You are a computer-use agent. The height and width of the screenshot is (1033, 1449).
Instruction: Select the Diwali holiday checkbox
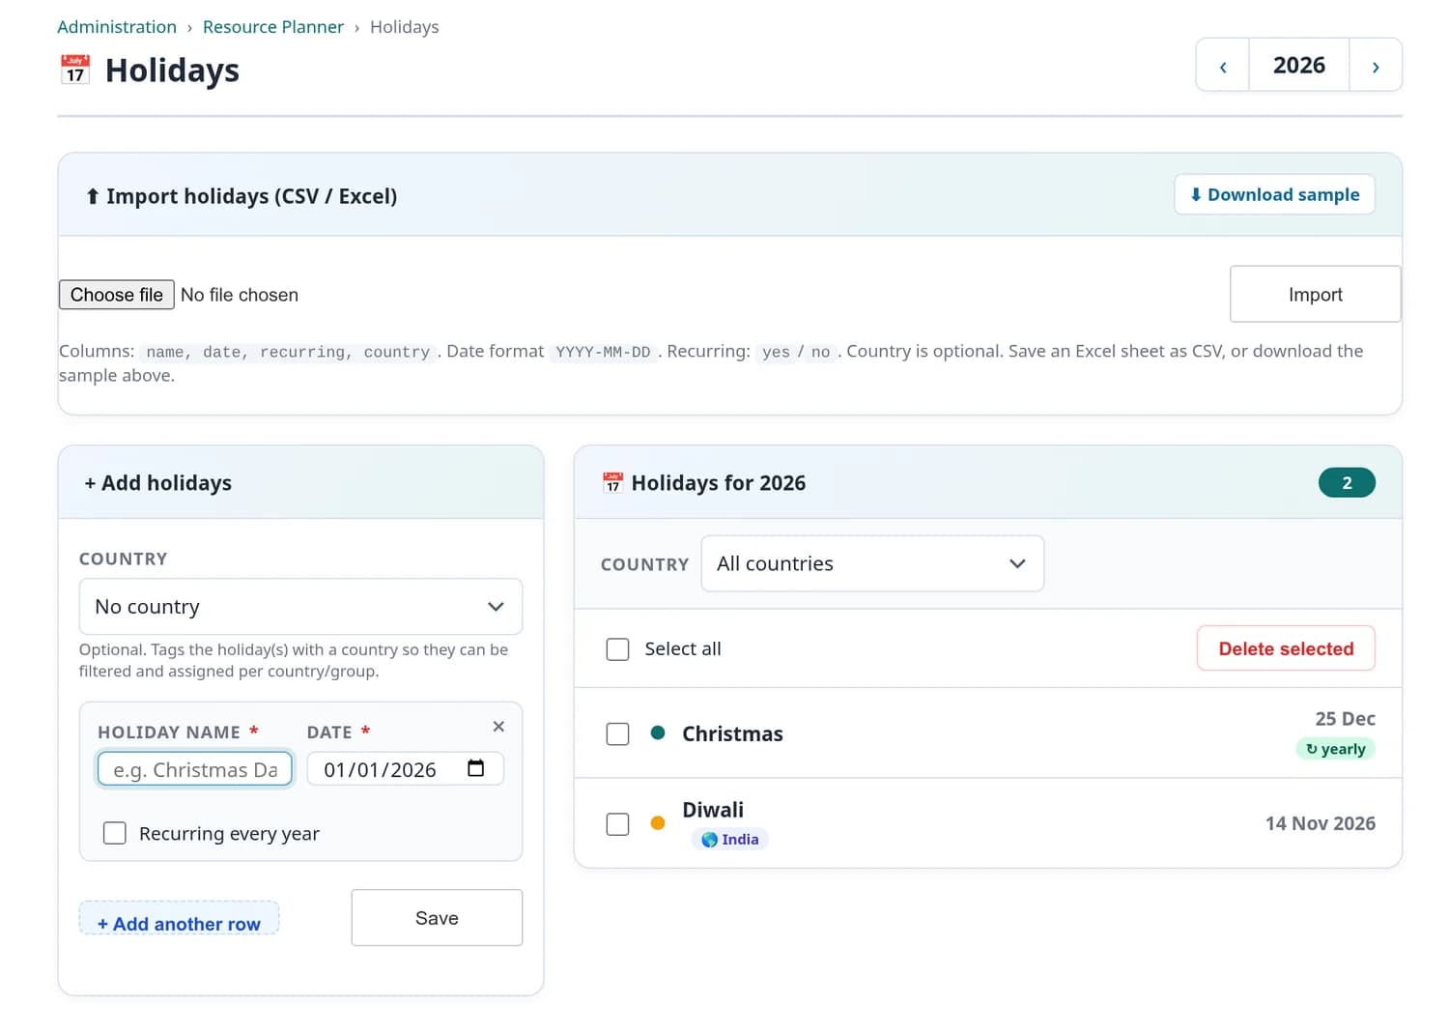click(x=617, y=823)
